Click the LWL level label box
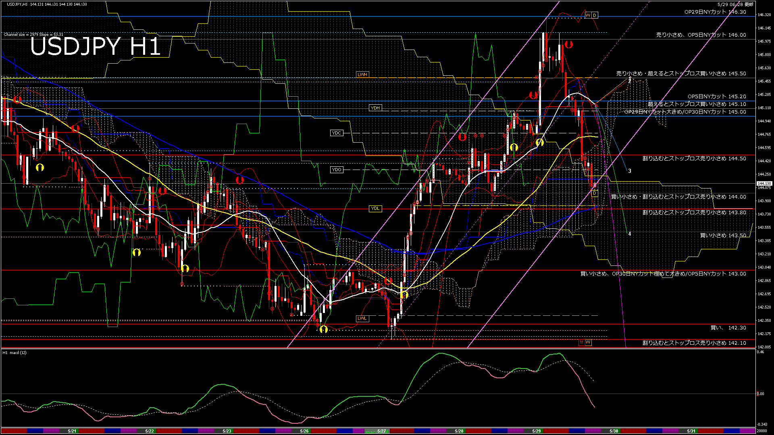Image resolution: width=774 pixels, height=435 pixels. (362, 318)
